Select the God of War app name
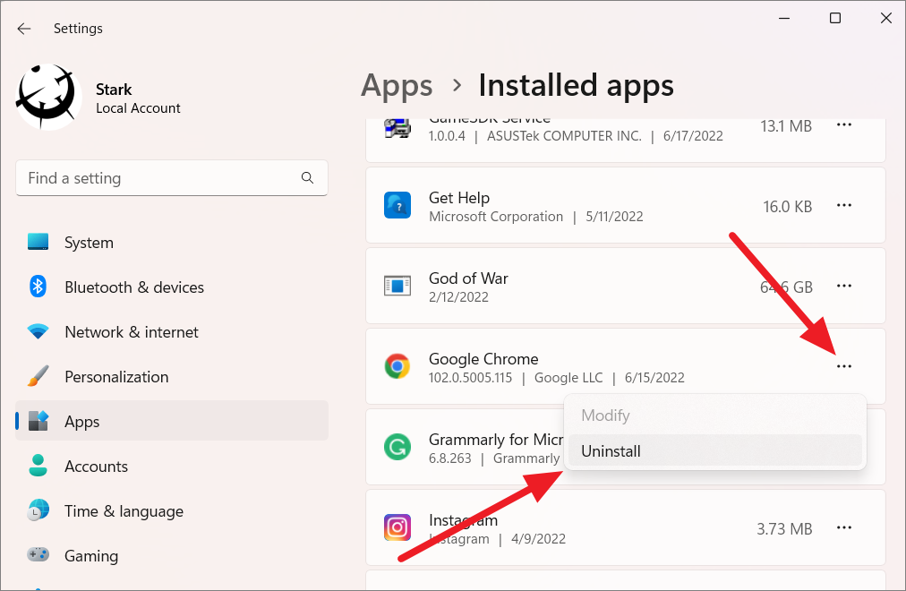Viewport: 906px width, 591px height. (x=468, y=278)
